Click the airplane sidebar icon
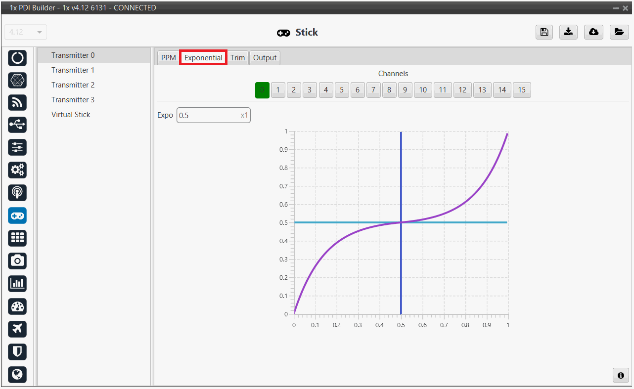Image resolution: width=634 pixels, height=389 pixels. pyautogui.click(x=17, y=329)
